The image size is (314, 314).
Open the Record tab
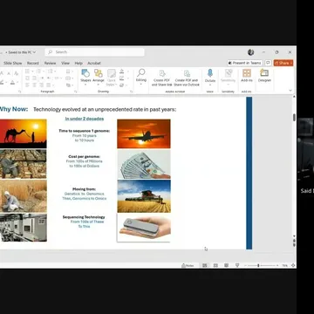(x=33, y=63)
